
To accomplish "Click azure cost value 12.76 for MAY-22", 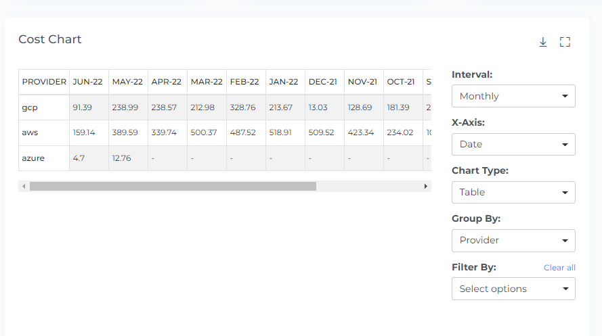I will coord(121,158).
